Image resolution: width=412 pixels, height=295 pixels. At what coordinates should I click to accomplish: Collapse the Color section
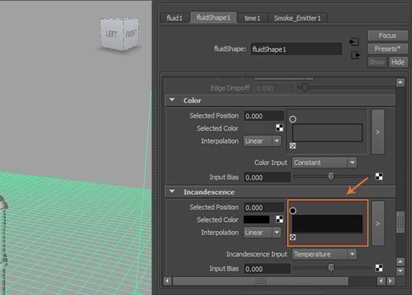pyautogui.click(x=172, y=100)
